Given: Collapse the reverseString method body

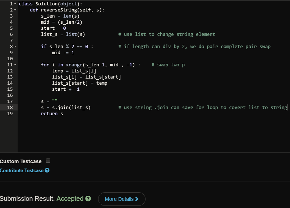Looking at the screenshot, I should [15, 10].
